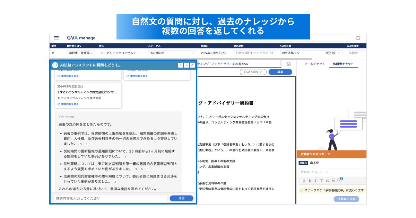
Task: Click the AI assistant chat bubble icon
Action: point(55,65)
